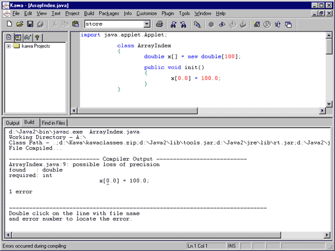Click the editor horizontal scrollbar left arrow
The width and height of the screenshot is (335, 251).
[74, 110]
